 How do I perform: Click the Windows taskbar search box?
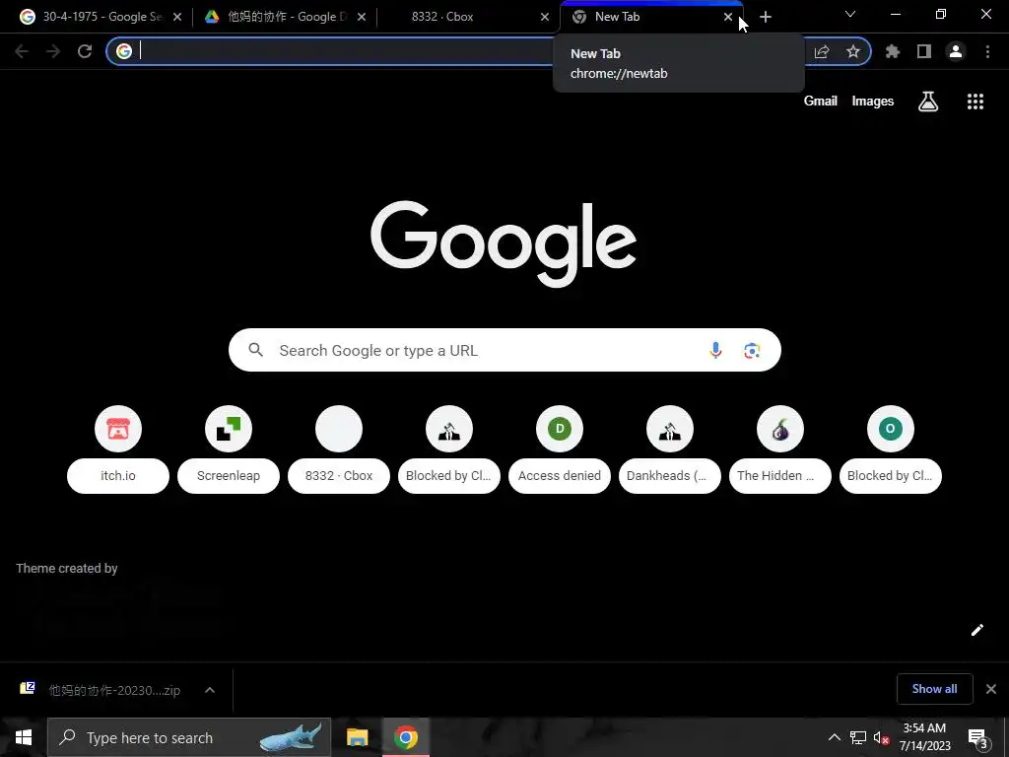(x=189, y=737)
